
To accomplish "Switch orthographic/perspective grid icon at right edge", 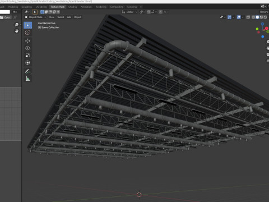I will (x=267, y=61).
